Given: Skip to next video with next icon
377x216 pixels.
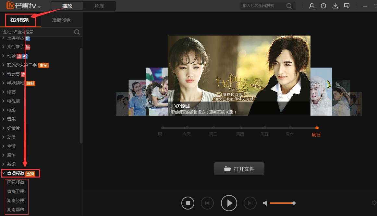Looking at the screenshot, I should [250, 203].
